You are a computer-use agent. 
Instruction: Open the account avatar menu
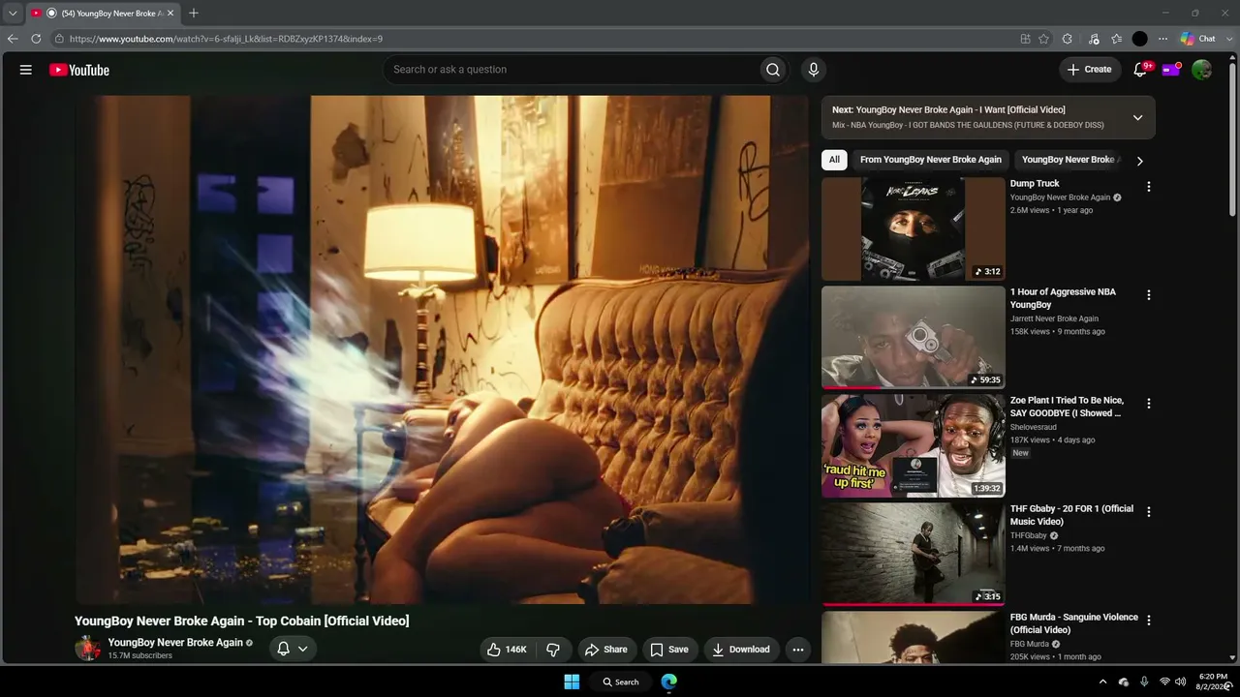click(x=1201, y=70)
